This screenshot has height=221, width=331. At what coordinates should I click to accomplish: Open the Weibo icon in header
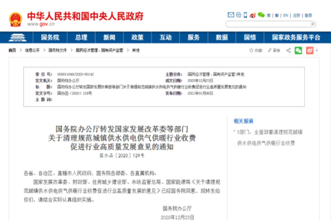click(x=253, y=15)
